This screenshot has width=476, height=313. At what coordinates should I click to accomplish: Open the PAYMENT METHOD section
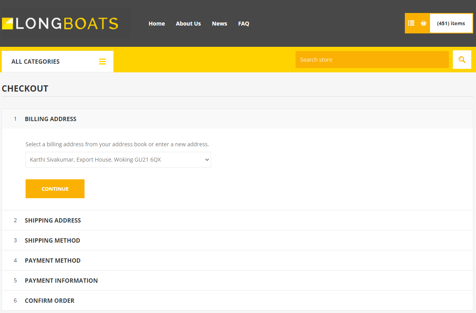tap(53, 260)
